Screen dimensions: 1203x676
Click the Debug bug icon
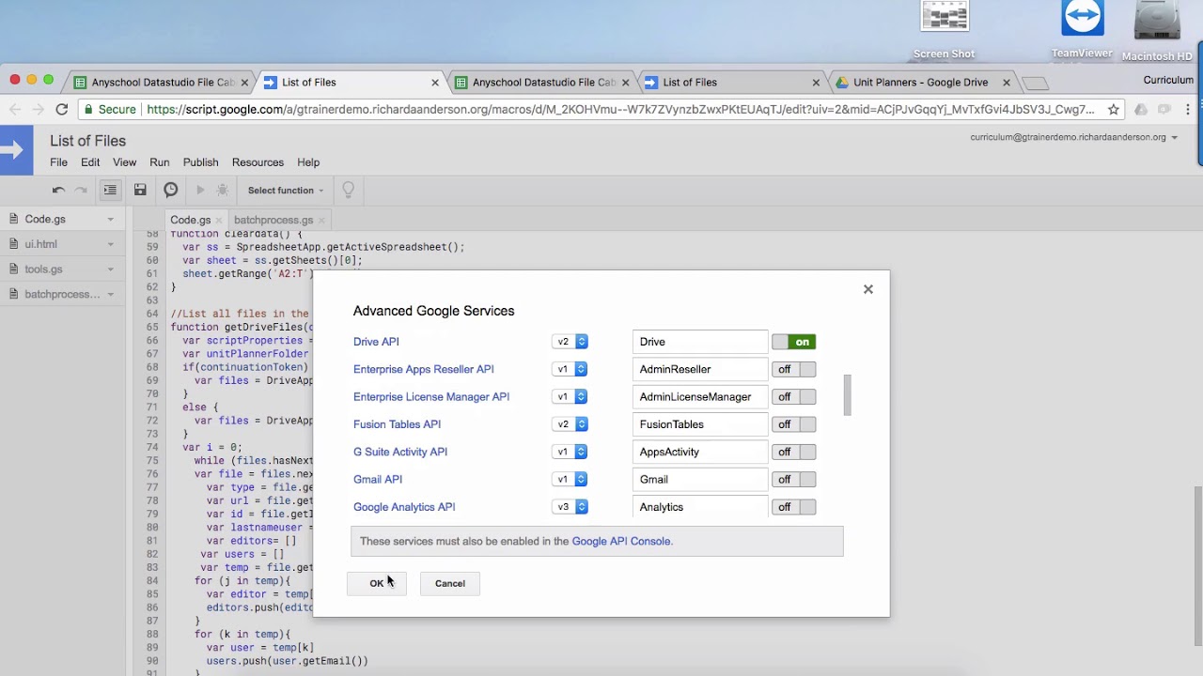(x=223, y=190)
